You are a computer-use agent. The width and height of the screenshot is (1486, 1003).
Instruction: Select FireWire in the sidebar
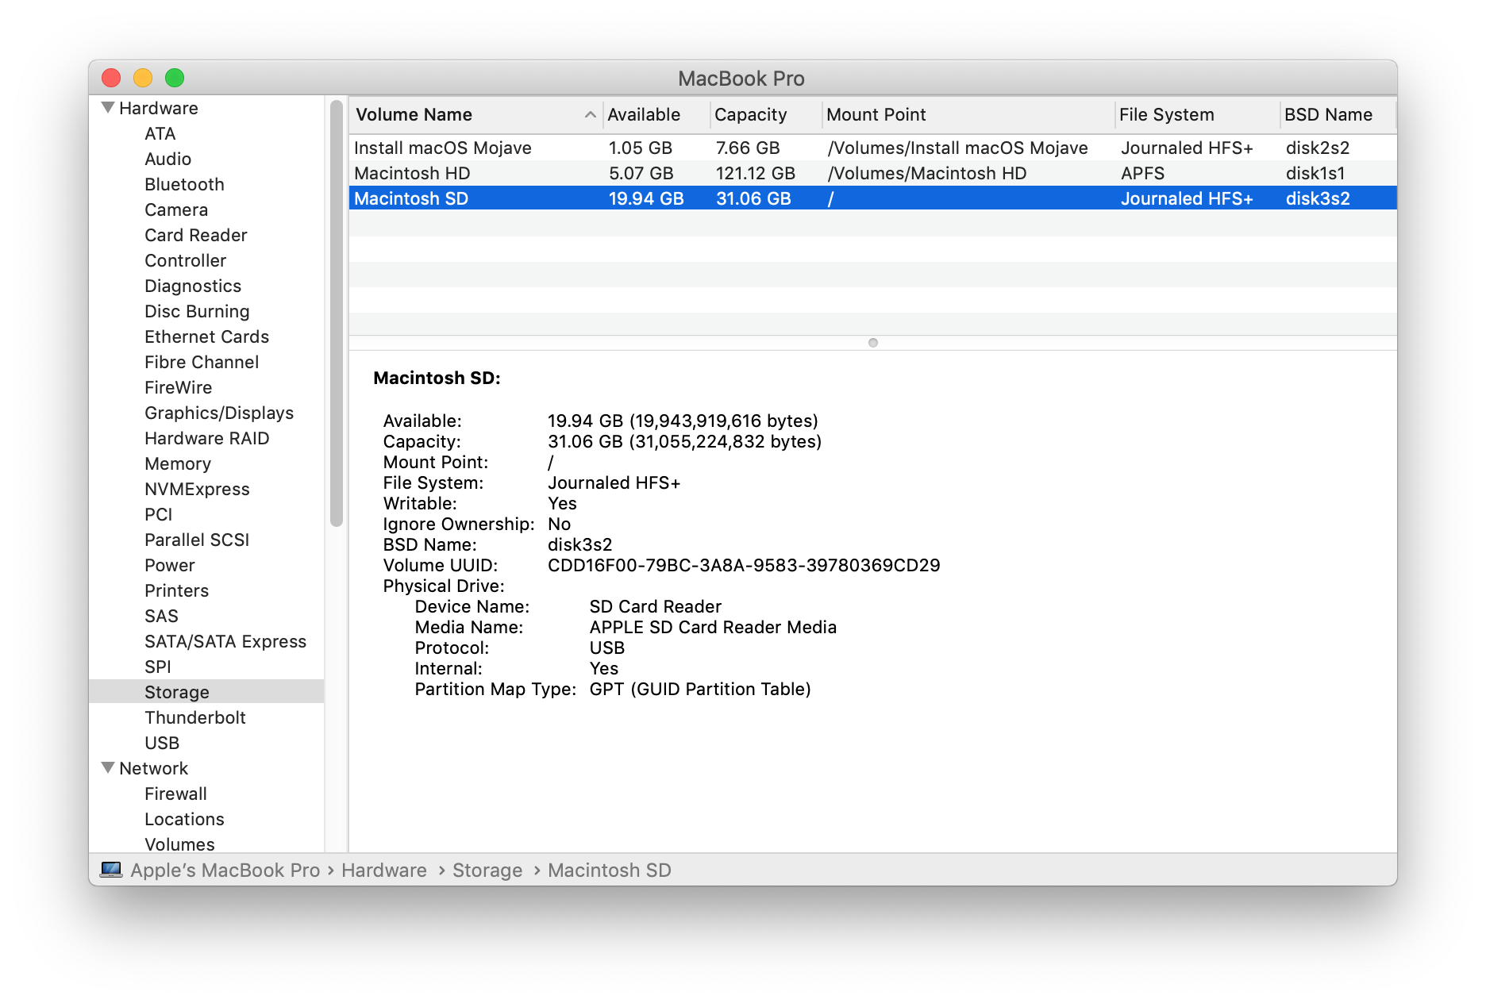178,387
